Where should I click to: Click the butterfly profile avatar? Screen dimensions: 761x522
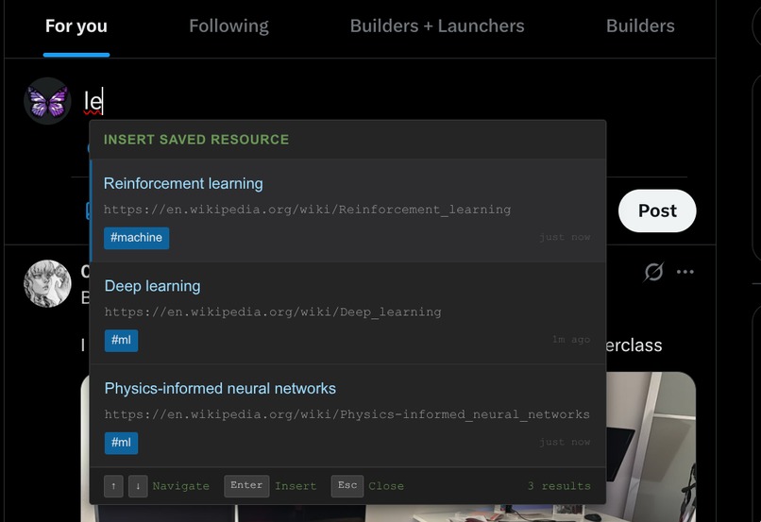coord(47,101)
